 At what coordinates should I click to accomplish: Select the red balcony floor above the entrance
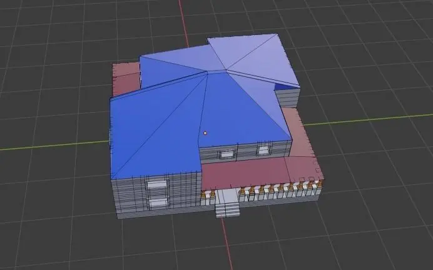pyautogui.click(x=246, y=172)
